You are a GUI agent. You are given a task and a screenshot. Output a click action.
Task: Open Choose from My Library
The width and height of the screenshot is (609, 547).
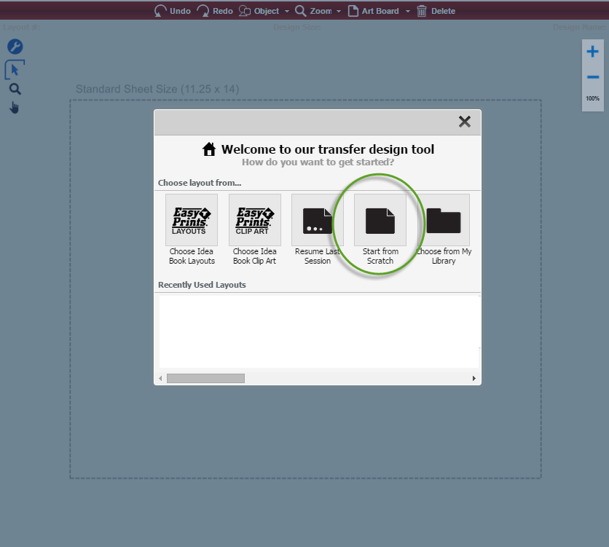(444, 219)
